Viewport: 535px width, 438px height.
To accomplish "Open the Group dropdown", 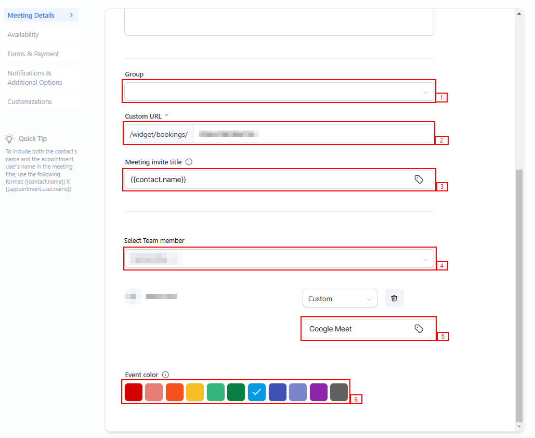I will (x=279, y=92).
